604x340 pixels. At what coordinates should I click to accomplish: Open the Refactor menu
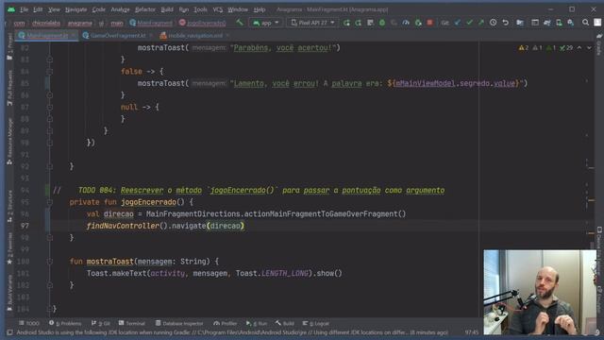click(145, 9)
